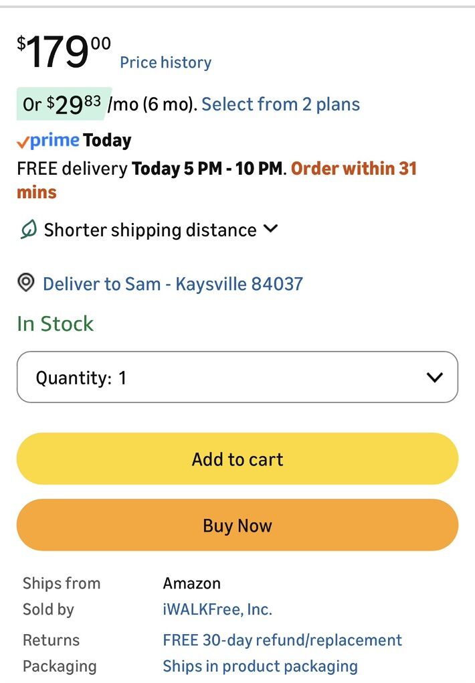This screenshot has height=683, width=475.
Task: View the FREE 30-day refund/replacement policy
Action: pos(282,640)
